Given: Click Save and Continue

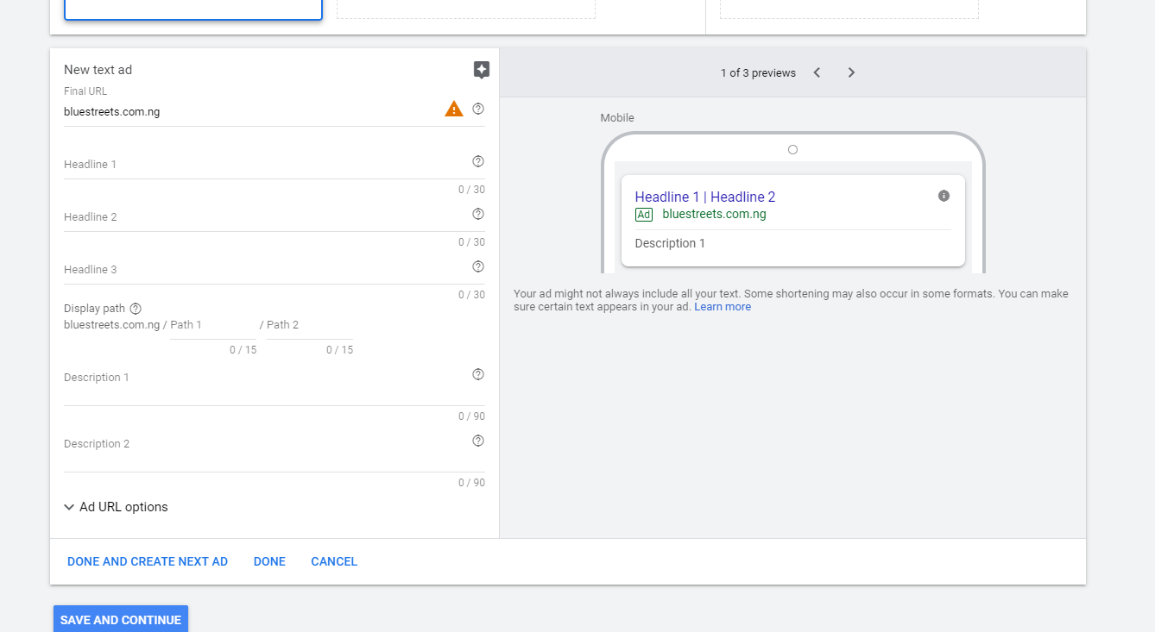Looking at the screenshot, I should click(x=121, y=619).
